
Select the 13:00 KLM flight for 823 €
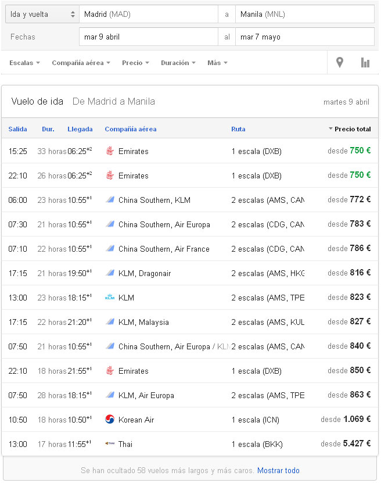coord(190,298)
